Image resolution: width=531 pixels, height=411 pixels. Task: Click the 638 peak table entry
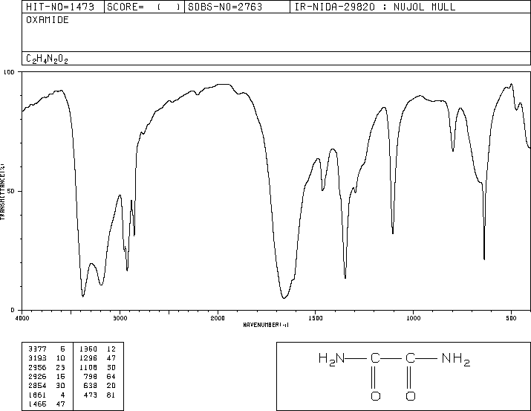point(100,386)
